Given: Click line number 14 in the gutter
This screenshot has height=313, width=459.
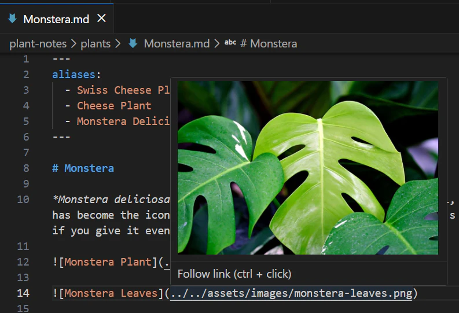Looking at the screenshot, I should pos(23,293).
